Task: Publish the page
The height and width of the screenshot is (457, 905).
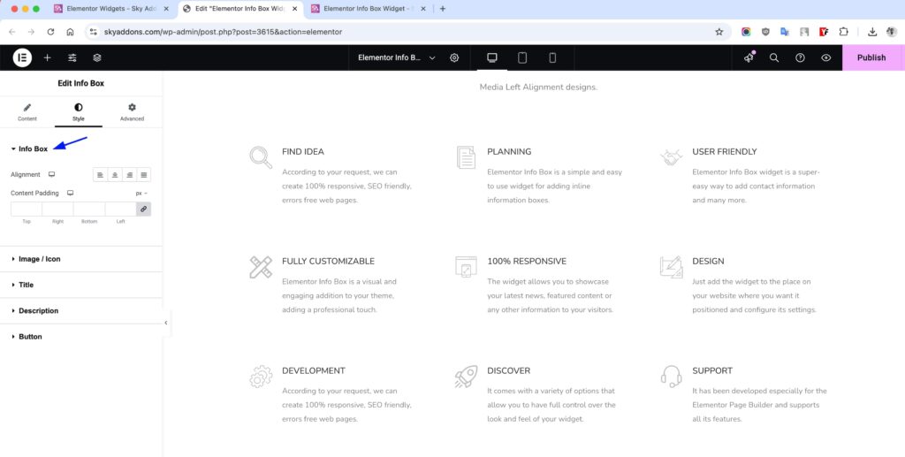Action: click(871, 57)
